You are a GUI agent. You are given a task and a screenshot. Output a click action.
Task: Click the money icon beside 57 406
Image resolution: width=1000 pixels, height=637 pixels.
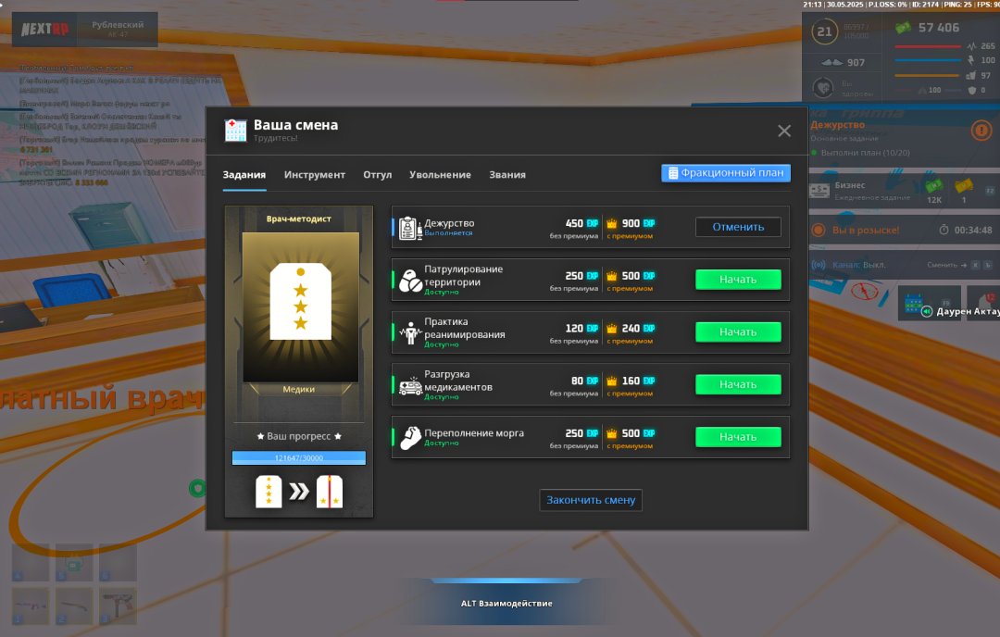click(903, 28)
